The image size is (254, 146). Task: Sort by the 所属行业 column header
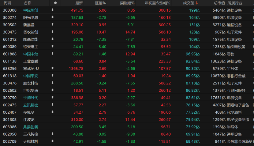[x=235, y=3]
